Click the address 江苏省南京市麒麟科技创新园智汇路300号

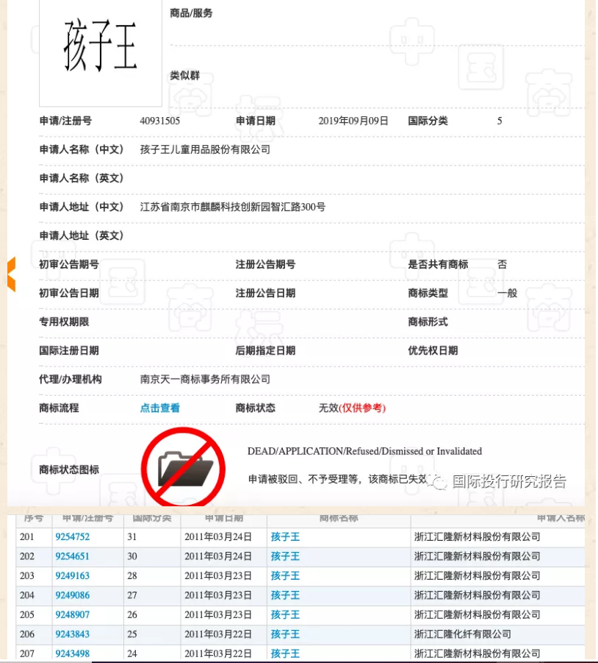tap(233, 208)
